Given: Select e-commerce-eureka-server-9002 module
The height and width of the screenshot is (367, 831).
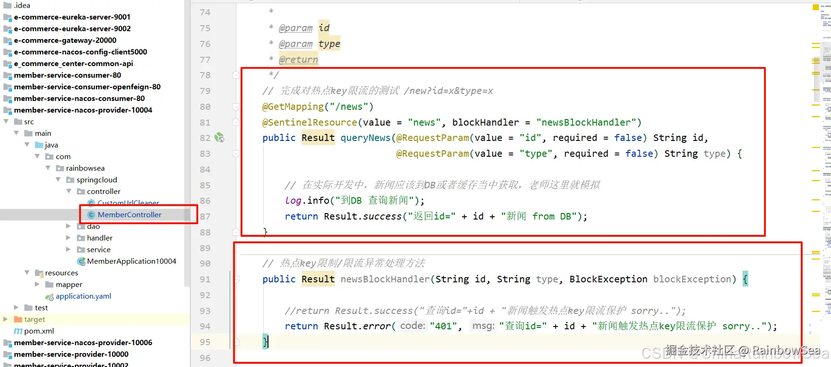Looking at the screenshot, I should pos(72,29).
